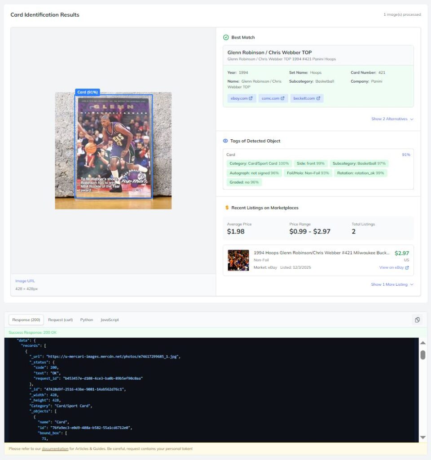The height and width of the screenshot is (460, 431).
Task: Click the Card (91%) detection label
Action: (87, 92)
